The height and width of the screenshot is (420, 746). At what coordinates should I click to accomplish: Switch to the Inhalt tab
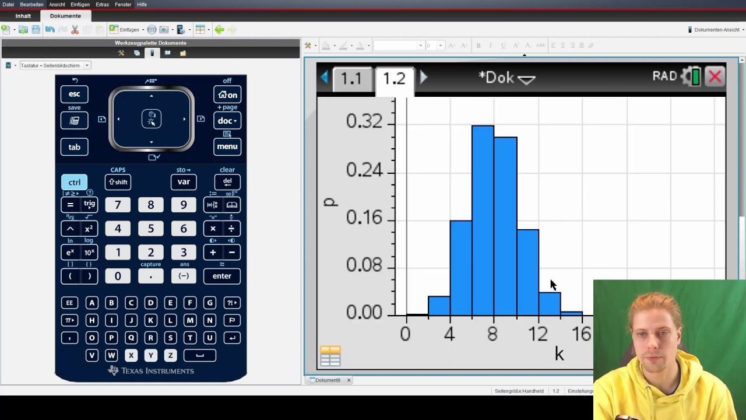click(23, 16)
